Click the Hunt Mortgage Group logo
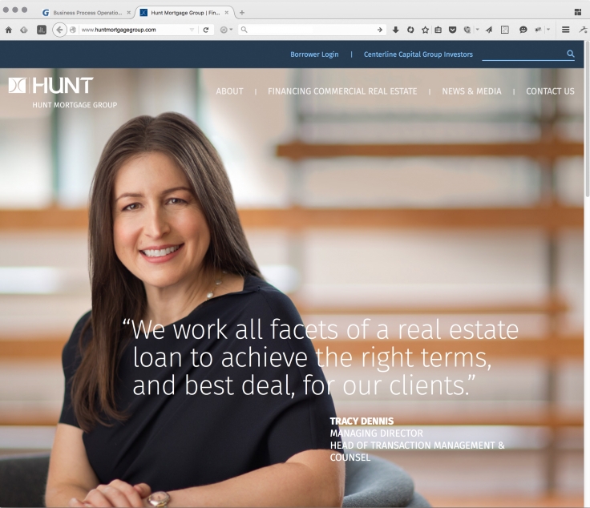Screen dimensions: 590x508 [x=63, y=93]
